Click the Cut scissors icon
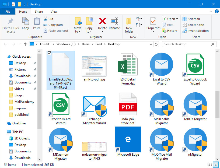This screenshot has width=220, height=168. [46, 19]
